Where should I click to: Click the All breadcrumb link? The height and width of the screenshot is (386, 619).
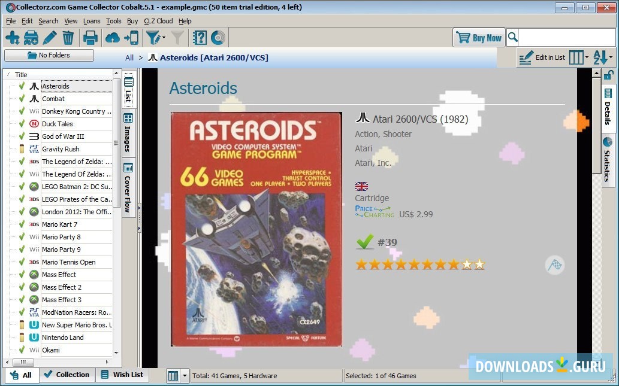(x=129, y=57)
